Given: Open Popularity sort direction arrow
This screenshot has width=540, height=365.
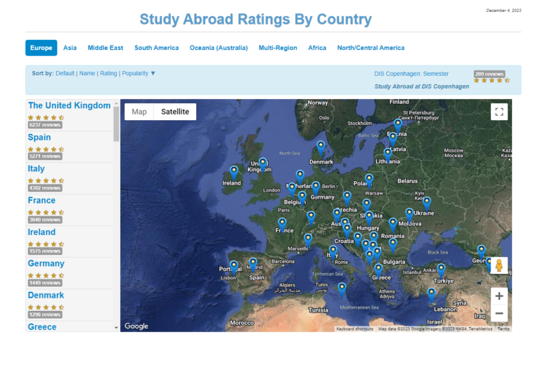Looking at the screenshot, I should [x=153, y=73].
